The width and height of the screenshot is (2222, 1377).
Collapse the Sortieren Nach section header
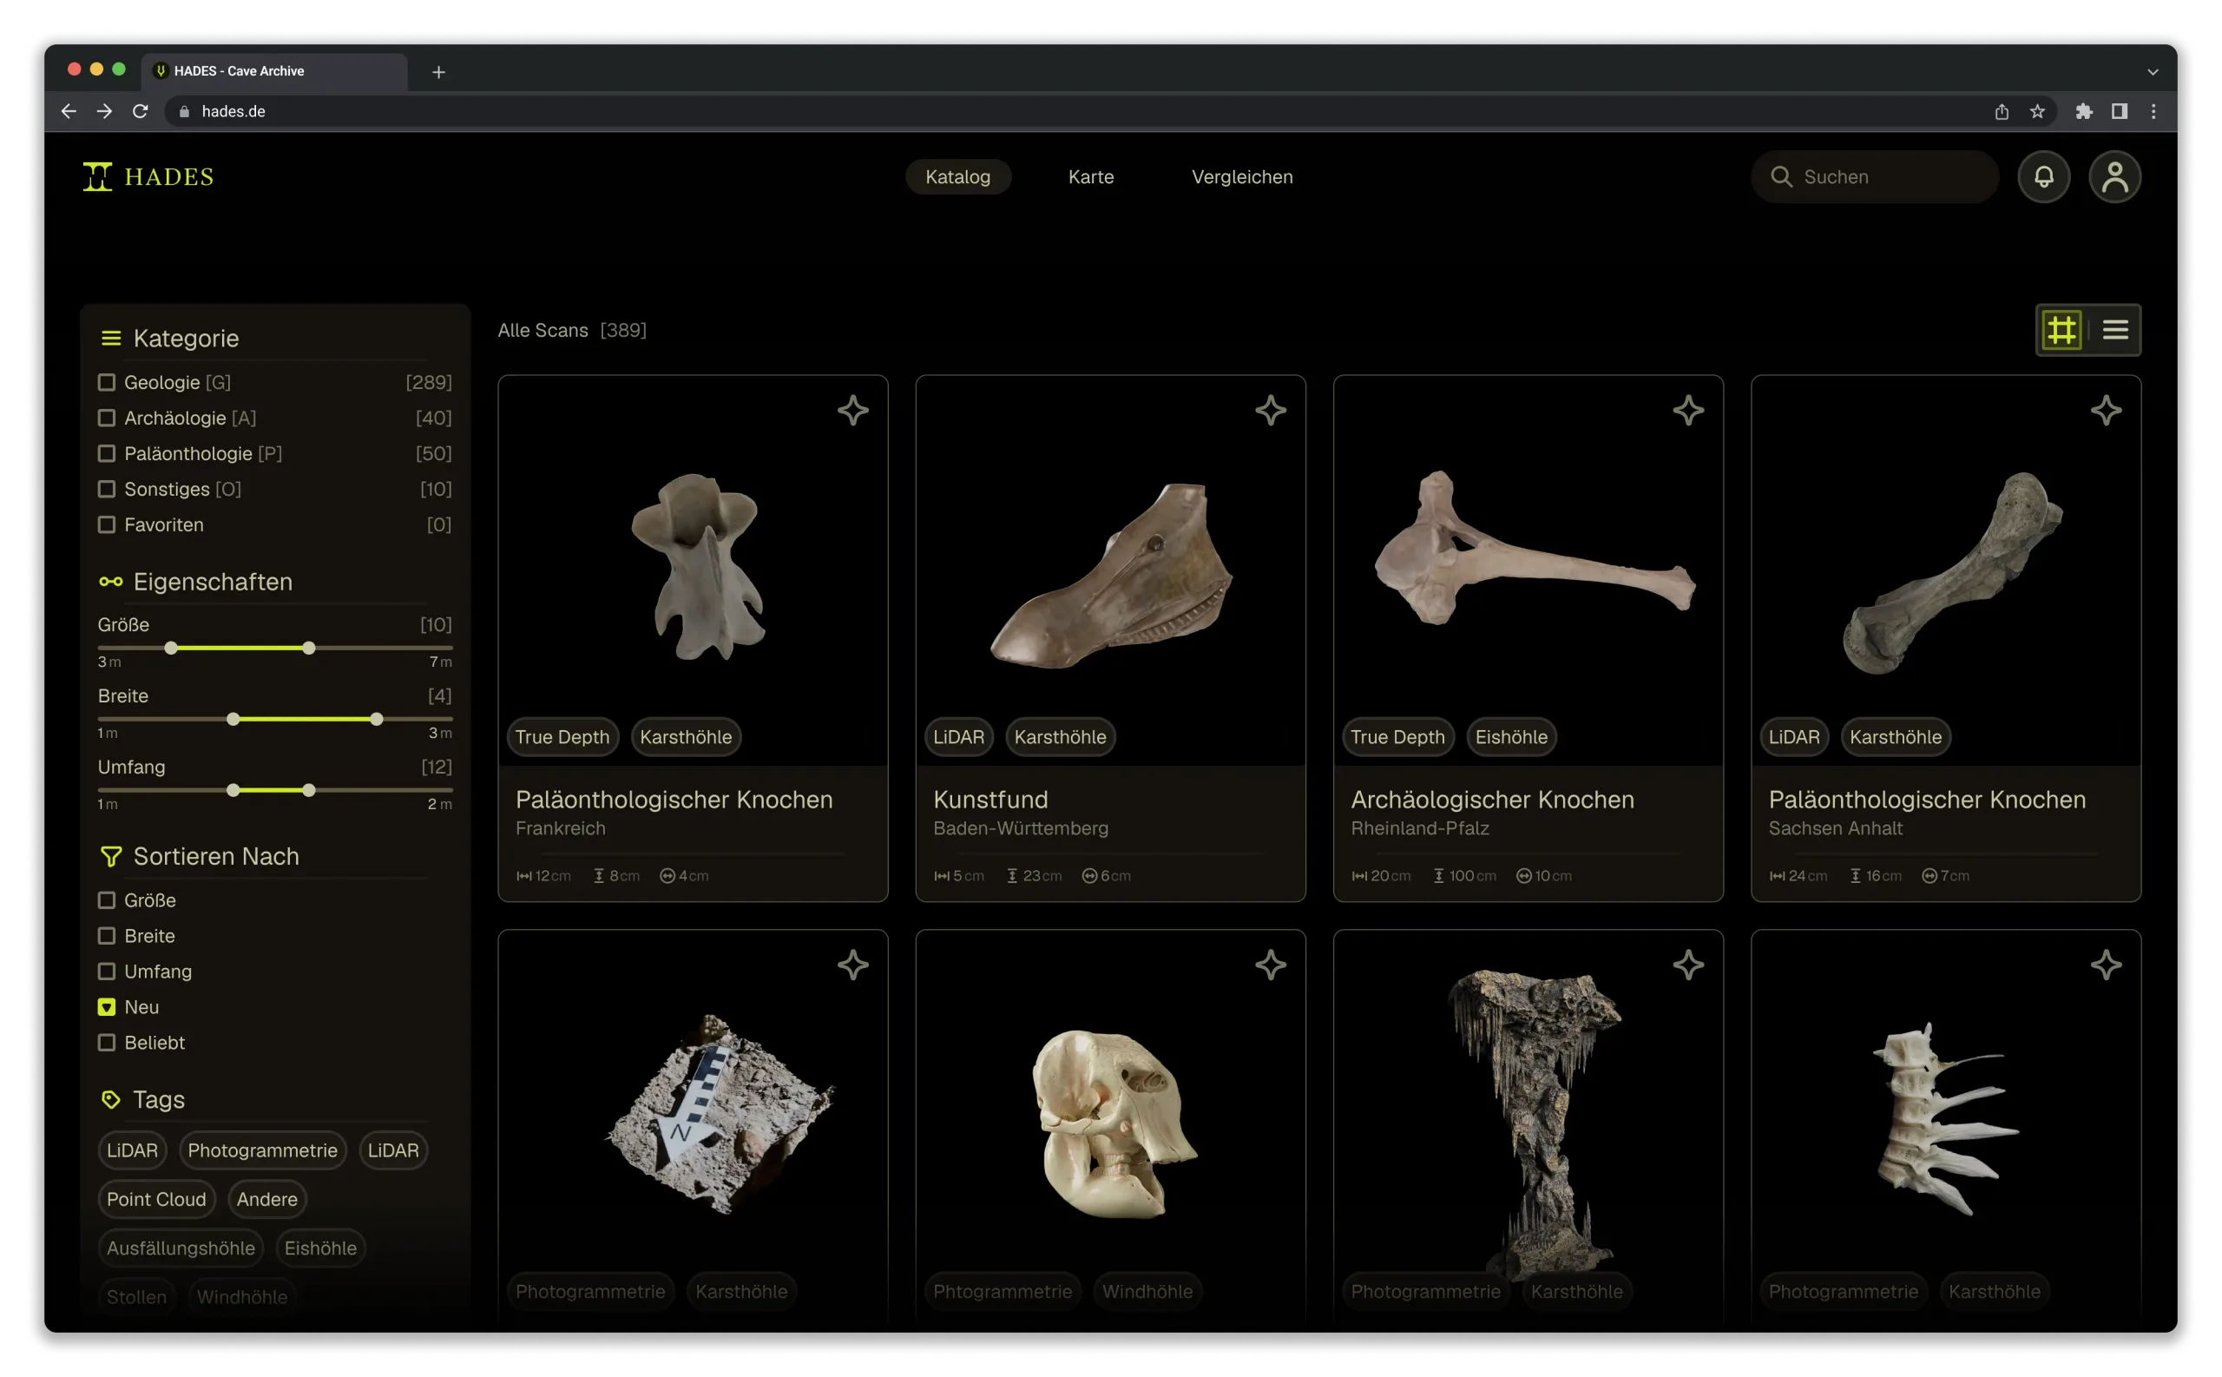[200, 857]
